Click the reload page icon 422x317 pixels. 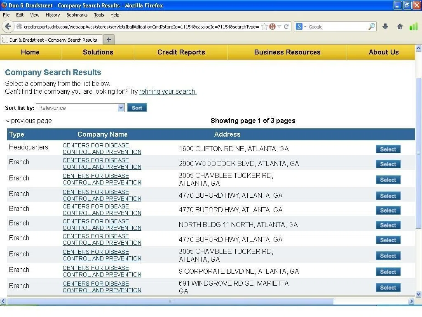point(286,26)
